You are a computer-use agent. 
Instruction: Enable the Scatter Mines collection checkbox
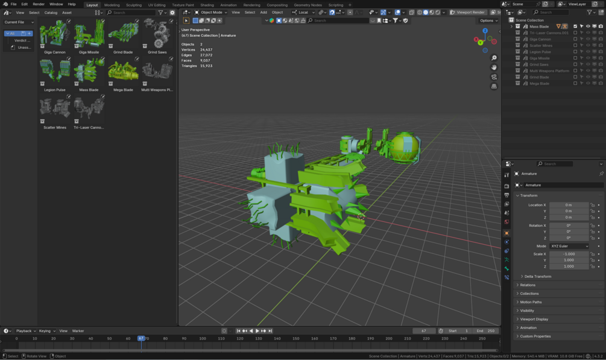(x=575, y=45)
